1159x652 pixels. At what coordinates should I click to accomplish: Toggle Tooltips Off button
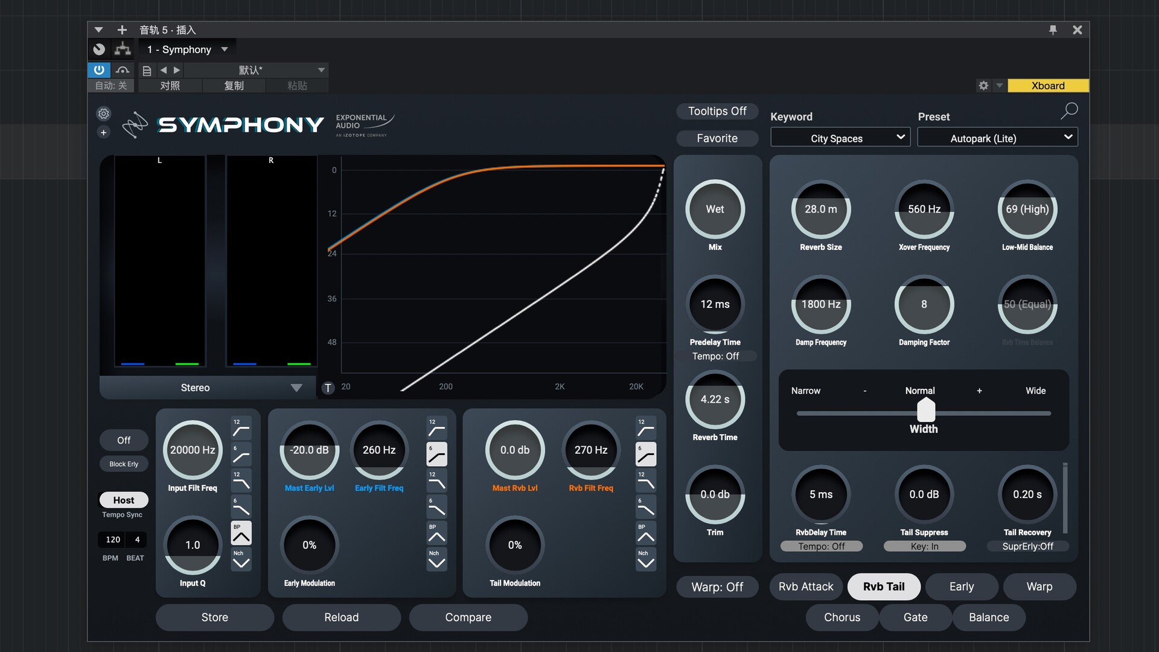[717, 111]
